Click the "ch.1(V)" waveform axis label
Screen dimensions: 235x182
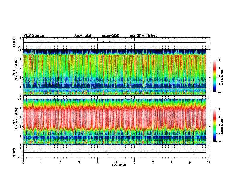click(x=14, y=42)
